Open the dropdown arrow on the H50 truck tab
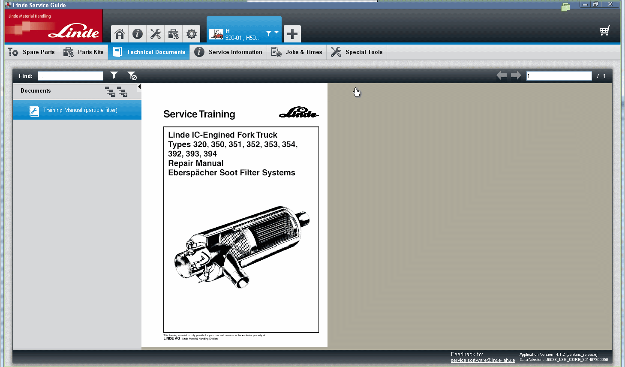Viewport: 625px width, 367px height. (276, 33)
